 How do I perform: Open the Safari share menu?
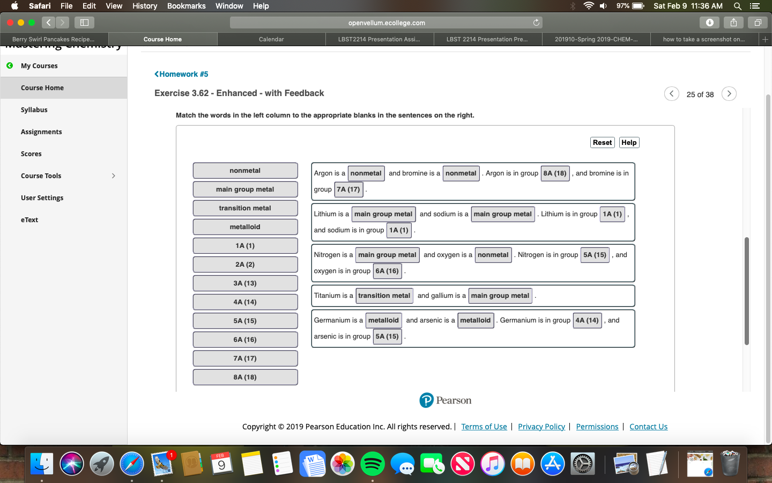click(733, 23)
